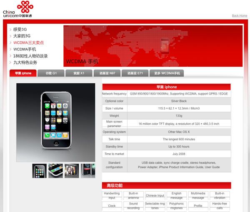Click the 苹果 iphone table header
250x212 pixels.
pyautogui.click(x=167, y=87)
